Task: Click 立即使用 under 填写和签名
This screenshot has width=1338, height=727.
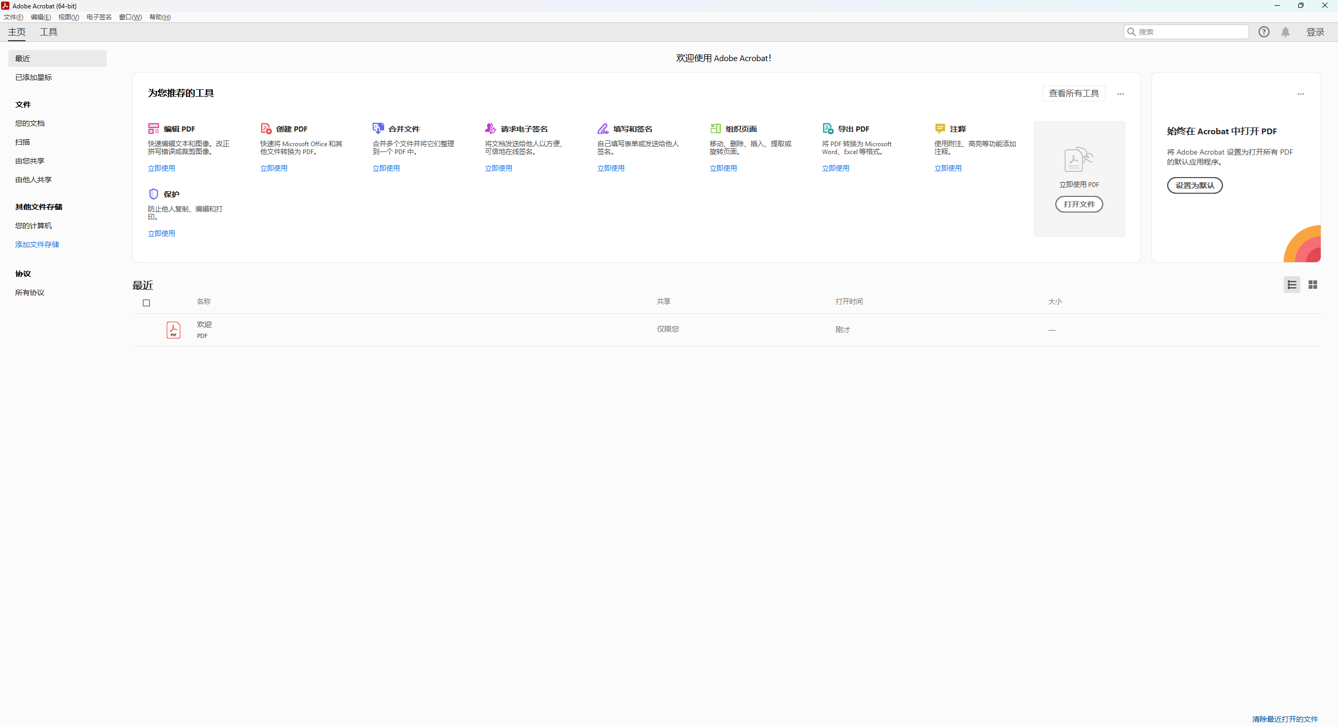Action: click(611, 168)
